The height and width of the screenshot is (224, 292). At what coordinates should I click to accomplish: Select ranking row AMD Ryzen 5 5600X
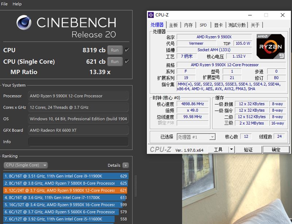click(x=65, y=212)
